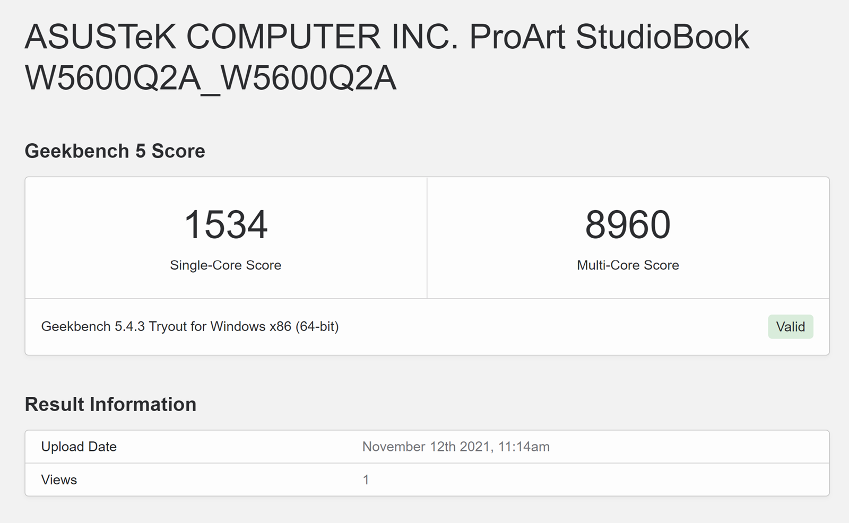Click the single-core score number 1534
849x523 pixels.
click(226, 224)
